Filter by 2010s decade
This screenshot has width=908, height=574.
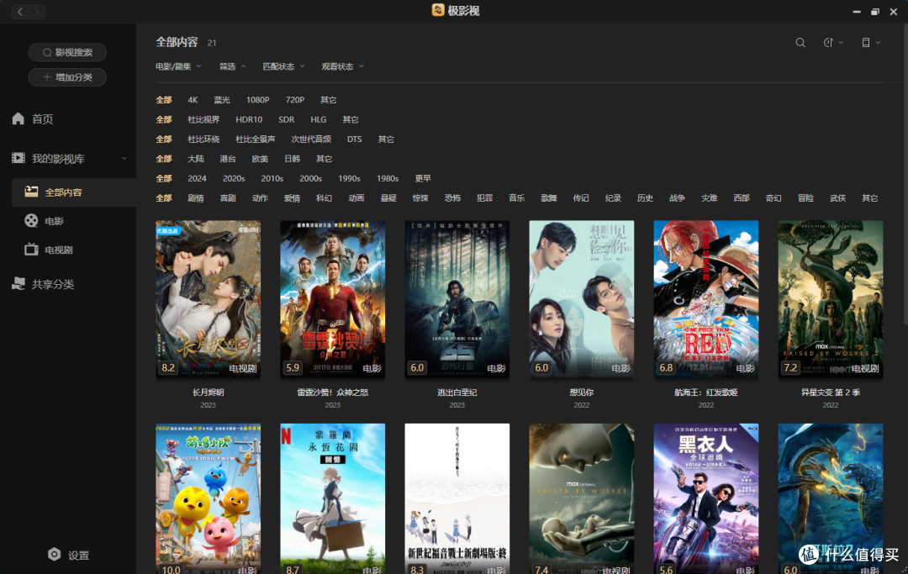(272, 179)
